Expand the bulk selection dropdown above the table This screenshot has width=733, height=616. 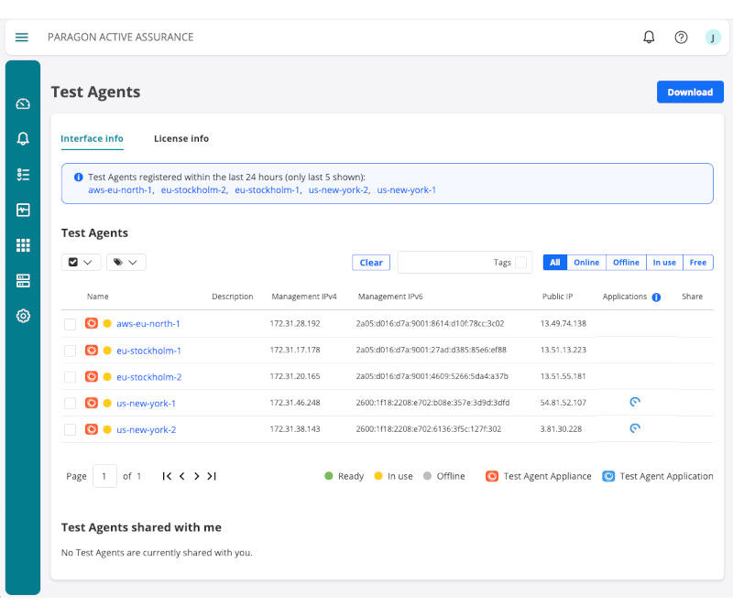81,262
